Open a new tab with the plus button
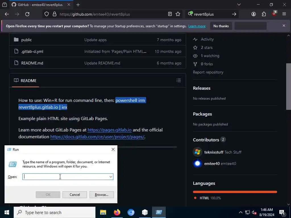Viewport: 291px width, 218px height. point(78,5)
